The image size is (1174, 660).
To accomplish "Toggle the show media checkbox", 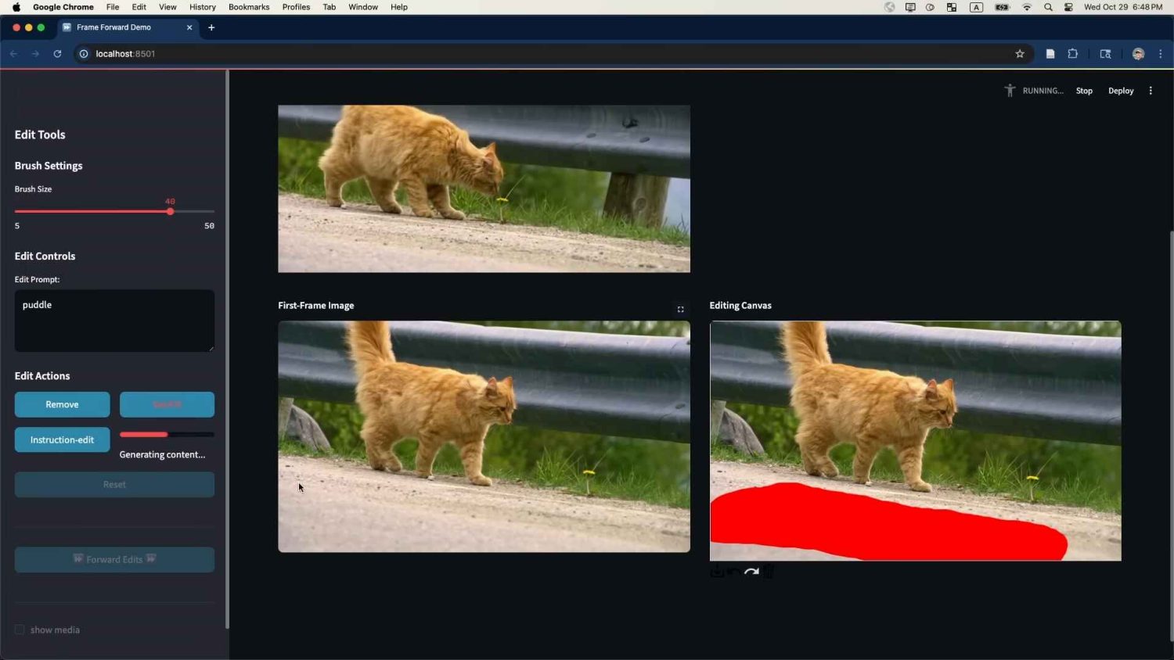I will pos(20,630).
